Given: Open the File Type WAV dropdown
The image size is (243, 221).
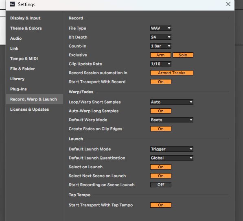Looking at the screenshot, I should (161, 28).
